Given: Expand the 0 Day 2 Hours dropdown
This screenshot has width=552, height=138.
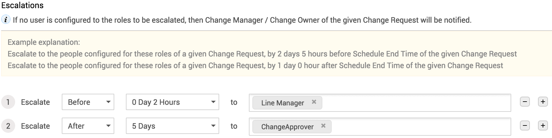Looking at the screenshot, I should 172,102.
